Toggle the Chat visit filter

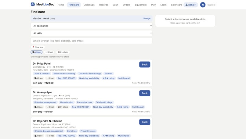[49, 52]
